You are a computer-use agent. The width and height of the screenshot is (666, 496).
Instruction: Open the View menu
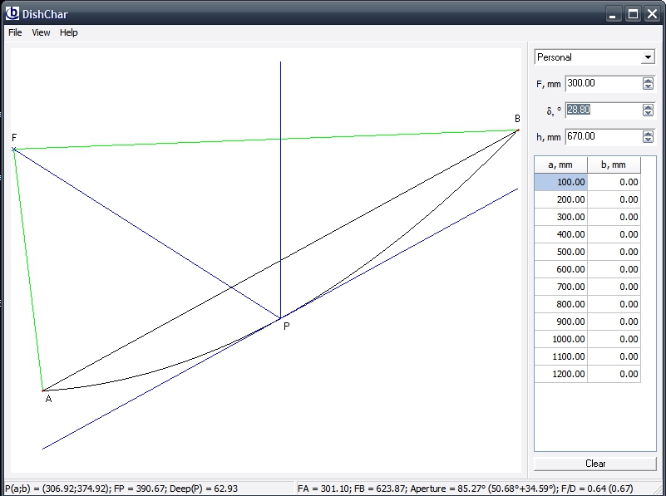coord(41,32)
